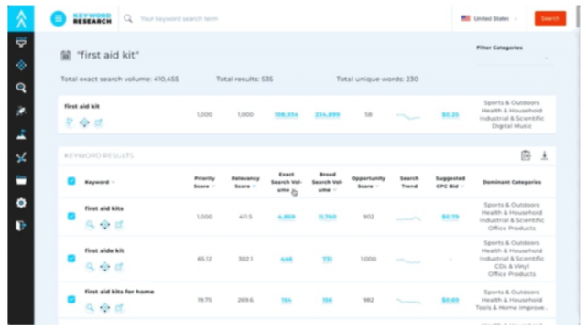The image size is (586, 330).
Task: Click the Search Trend column header
Action: [x=409, y=182]
